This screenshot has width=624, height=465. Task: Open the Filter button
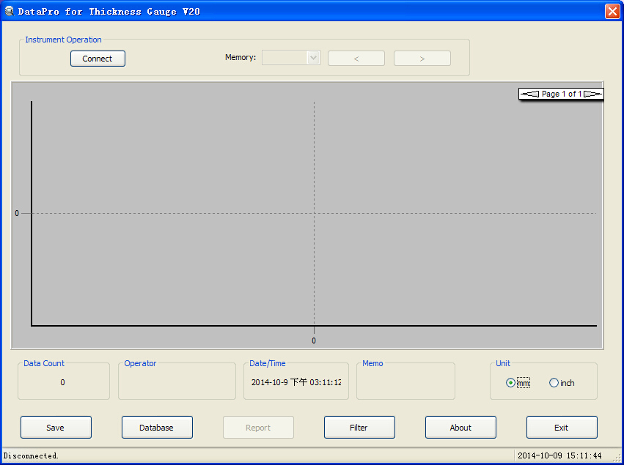(359, 427)
